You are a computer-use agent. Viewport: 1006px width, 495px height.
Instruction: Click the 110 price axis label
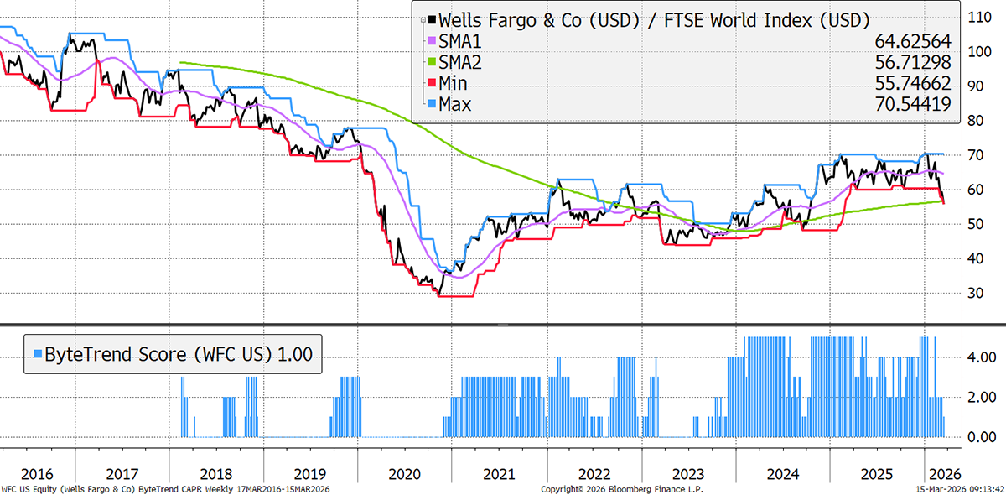(980, 16)
